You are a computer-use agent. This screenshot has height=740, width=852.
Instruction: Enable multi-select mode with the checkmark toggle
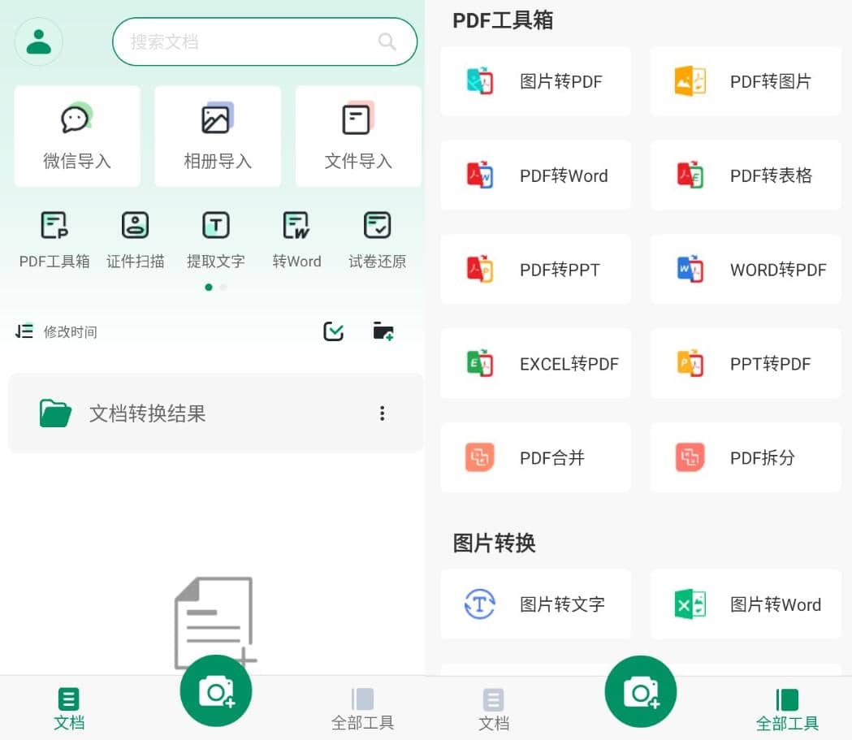pyautogui.click(x=333, y=331)
